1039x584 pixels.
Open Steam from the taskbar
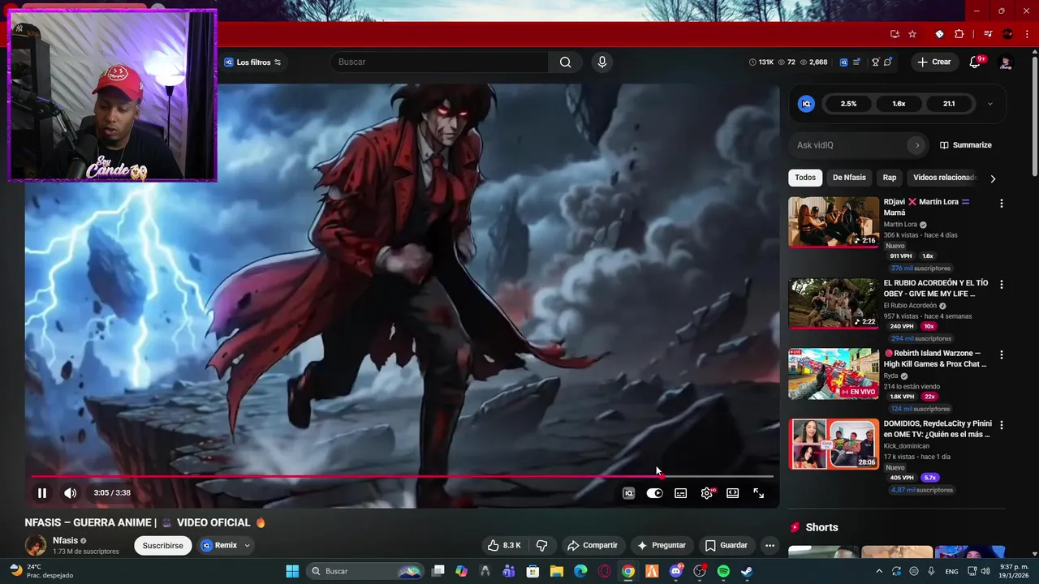click(x=747, y=571)
